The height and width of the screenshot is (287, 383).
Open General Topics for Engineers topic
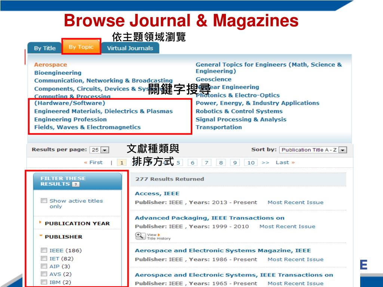tap(269, 68)
